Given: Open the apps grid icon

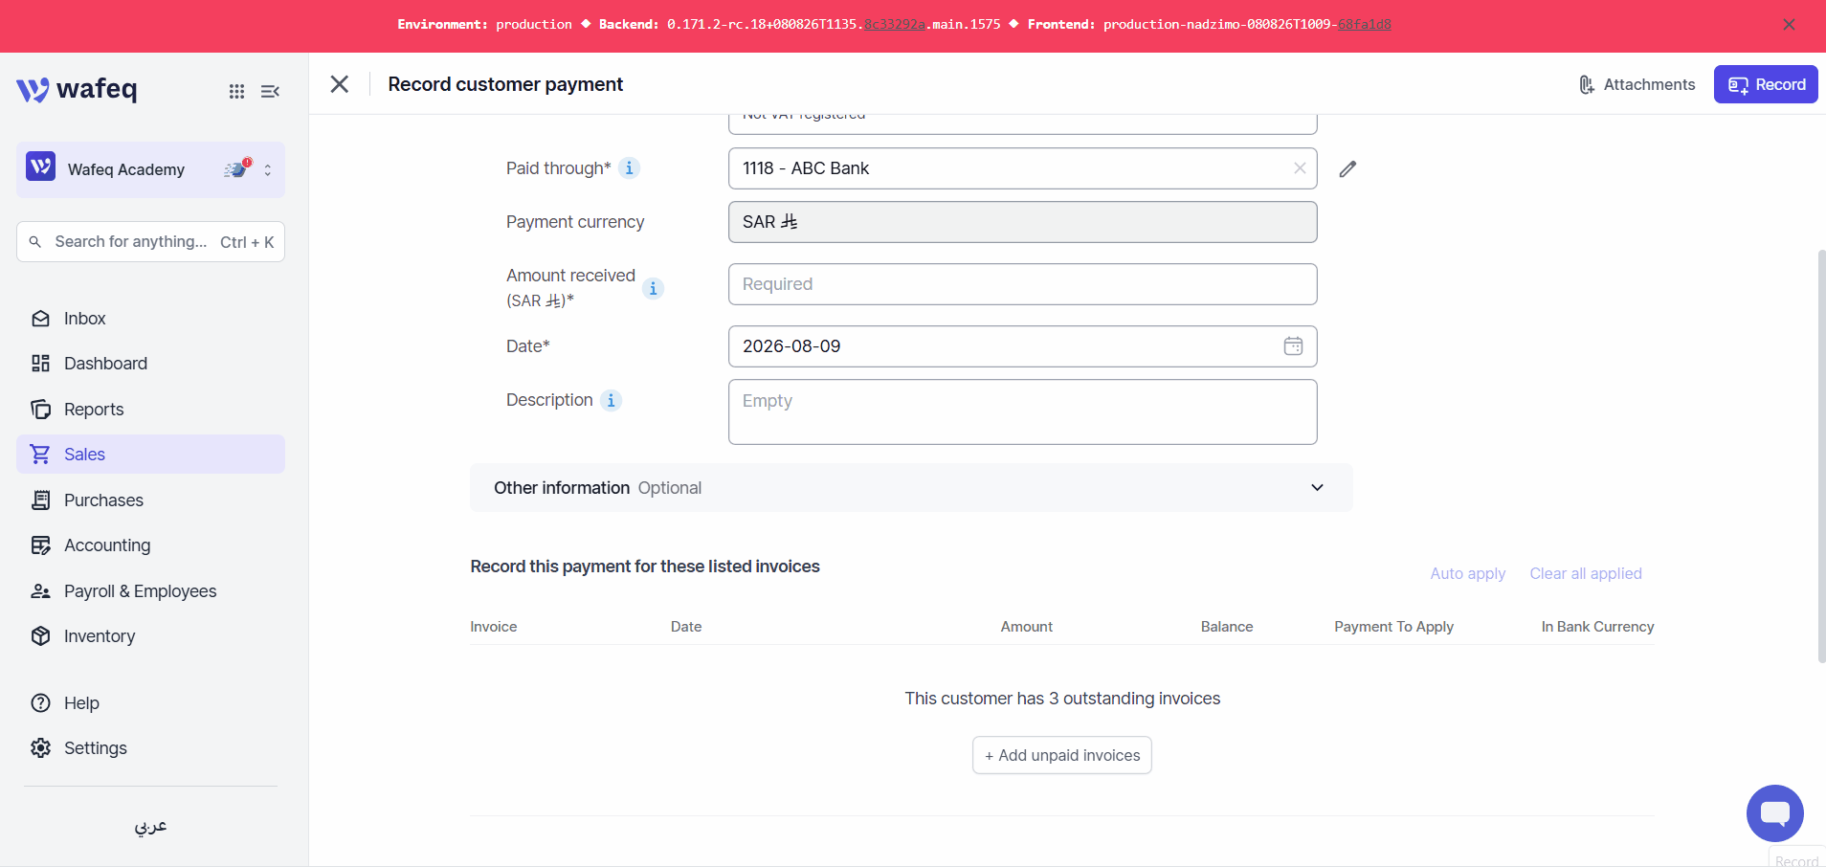Looking at the screenshot, I should 236,91.
